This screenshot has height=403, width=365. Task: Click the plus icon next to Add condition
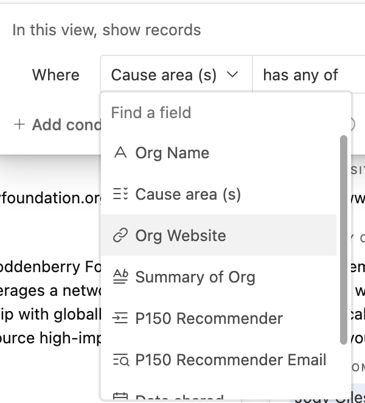pos(19,125)
